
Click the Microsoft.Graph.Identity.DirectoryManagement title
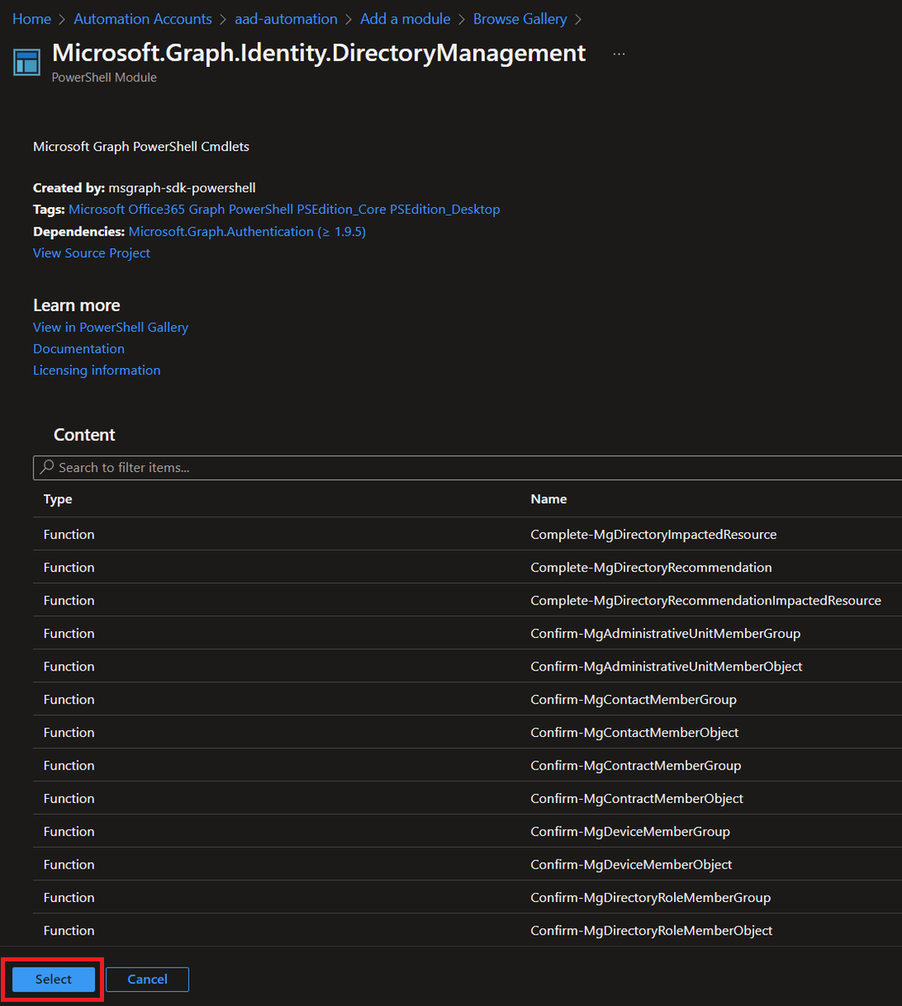click(x=319, y=53)
